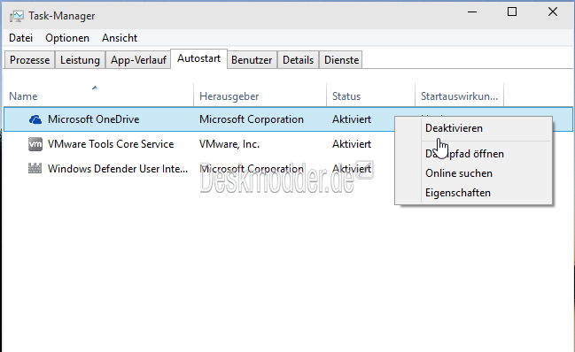Viewport: 575px width, 352px height.
Task: Minimize the Task-Manager window
Action: (472, 12)
